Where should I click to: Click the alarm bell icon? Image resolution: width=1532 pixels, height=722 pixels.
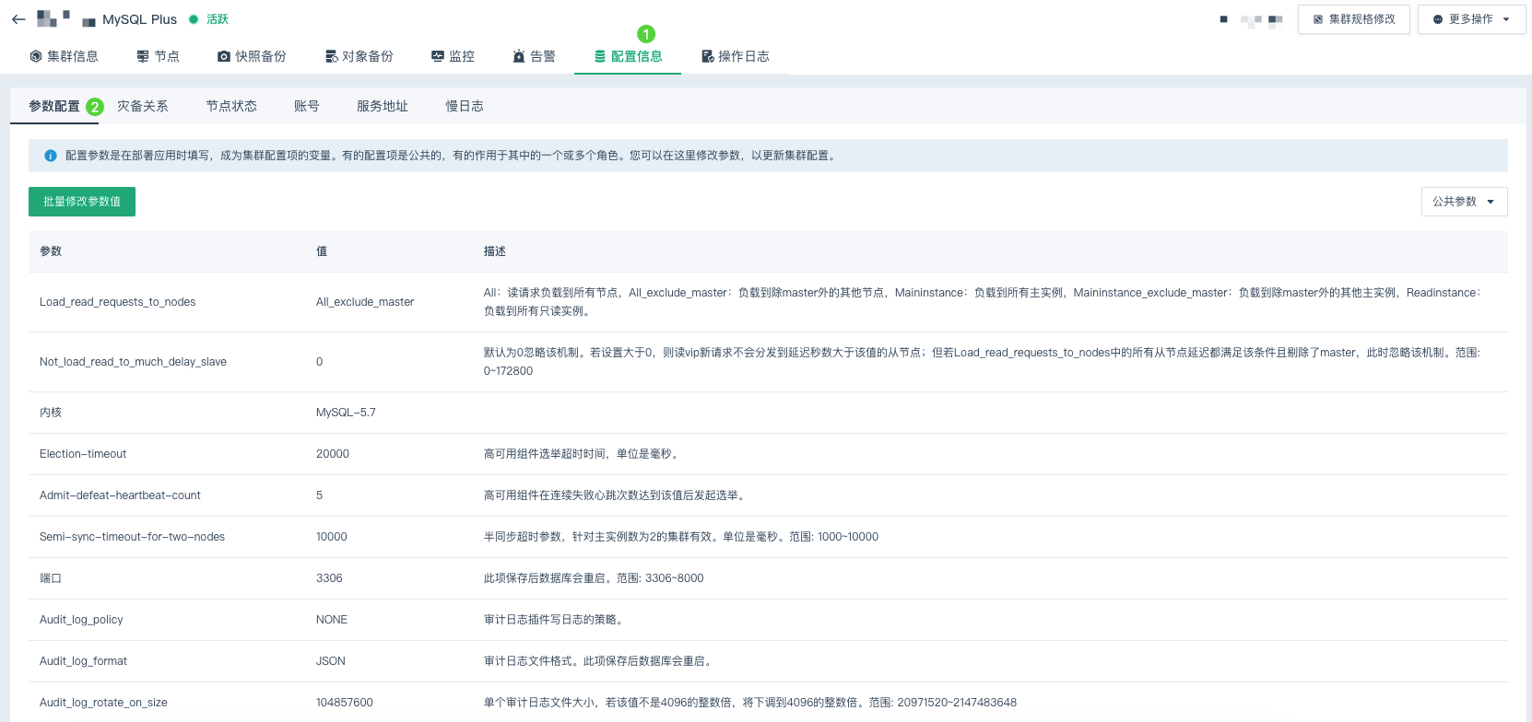pos(519,56)
